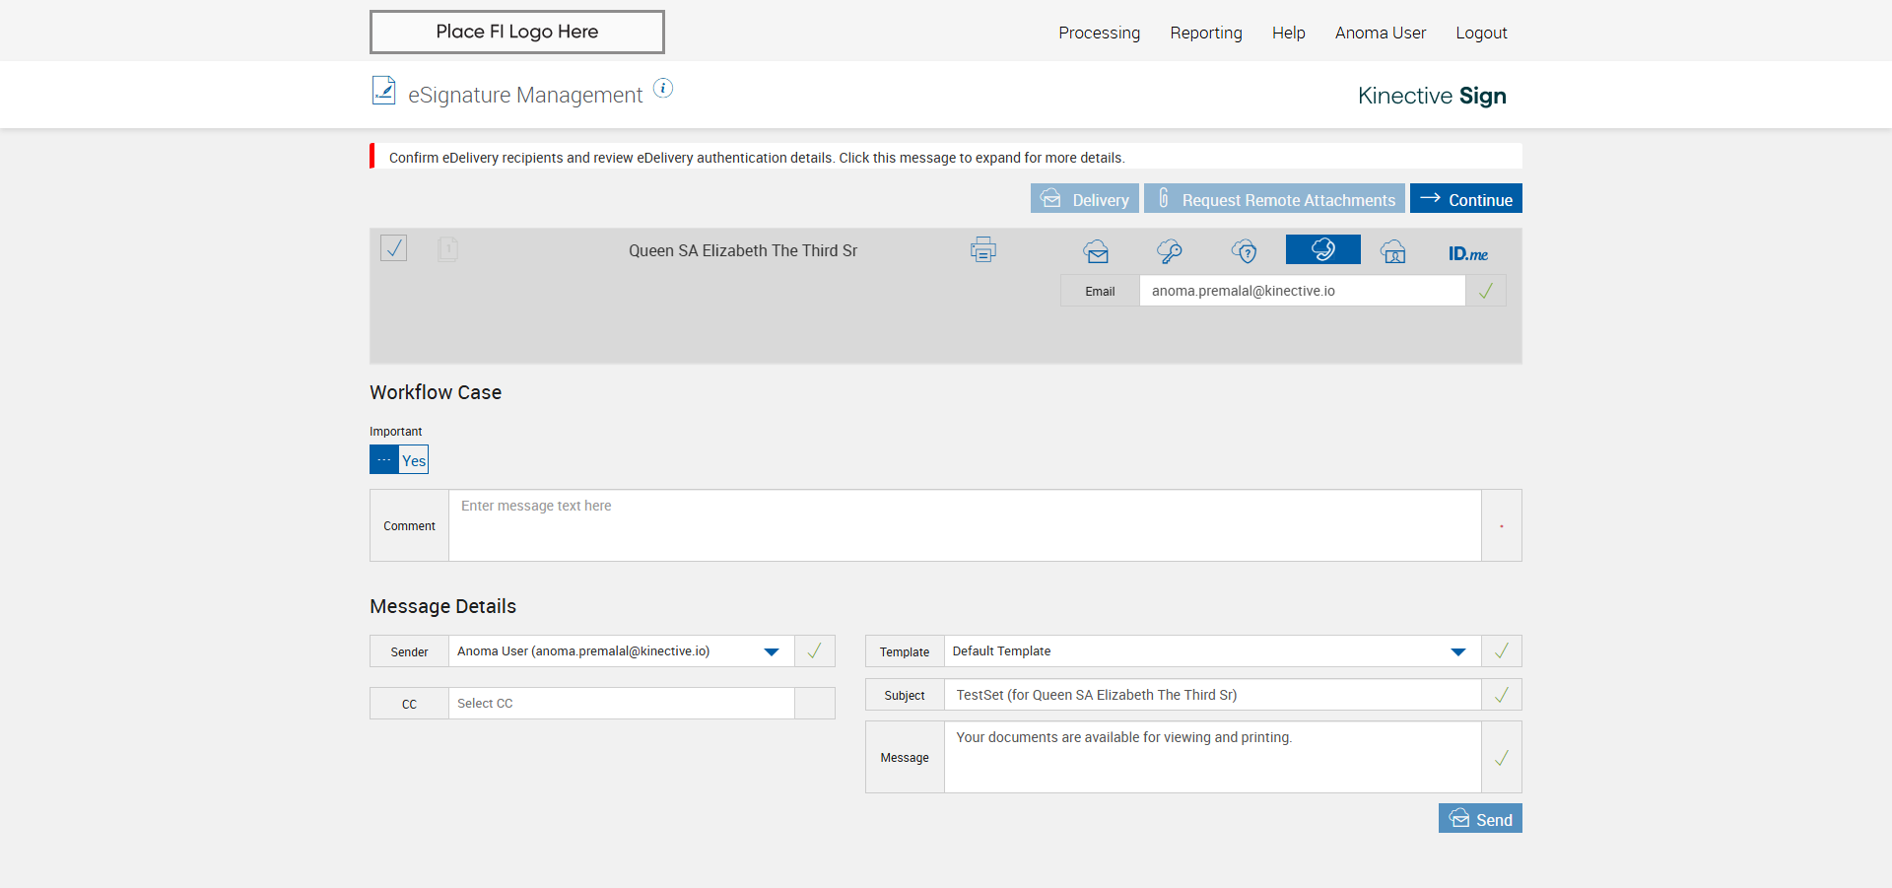Click the Request Remote Attachments button
The height and width of the screenshot is (888, 1892).
tap(1274, 199)
